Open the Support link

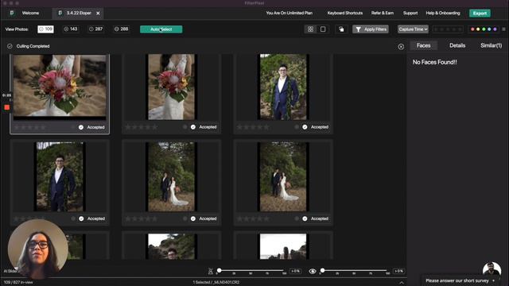tap(410, 13)
